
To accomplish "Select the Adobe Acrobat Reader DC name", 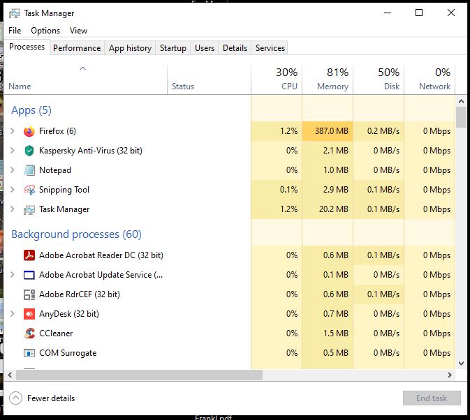I will tap(101, 255).
